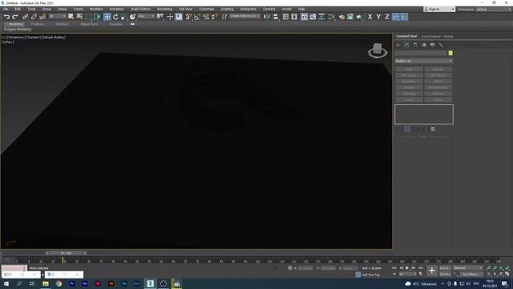Screen dimensions: 513x289
Task: Click the Mirror tool icon
Action: [x=267, y=17]
